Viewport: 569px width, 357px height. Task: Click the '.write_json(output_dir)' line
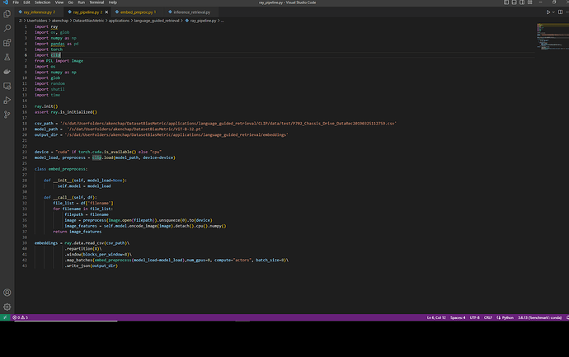pos(91,265)
